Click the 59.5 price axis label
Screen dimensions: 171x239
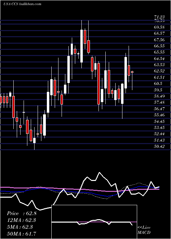click(158, 90)
